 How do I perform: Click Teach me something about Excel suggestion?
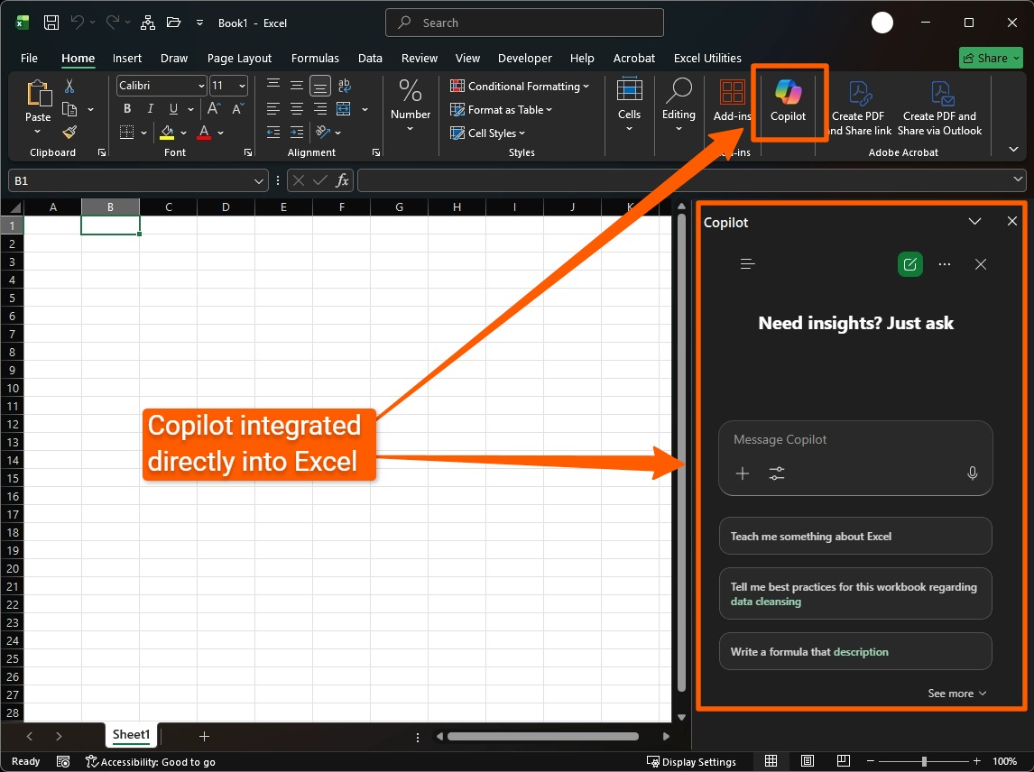pos(855,536)
